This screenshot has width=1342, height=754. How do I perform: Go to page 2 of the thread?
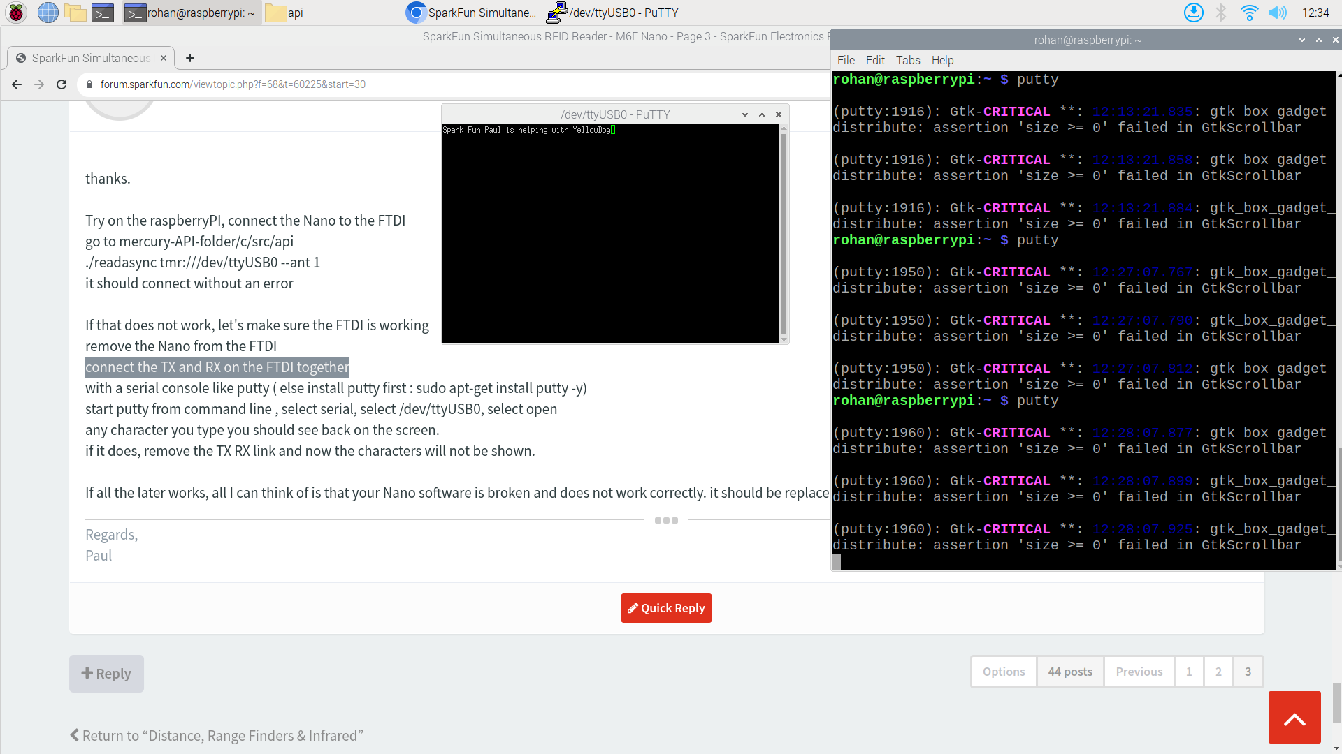(x=1218, y=672)
